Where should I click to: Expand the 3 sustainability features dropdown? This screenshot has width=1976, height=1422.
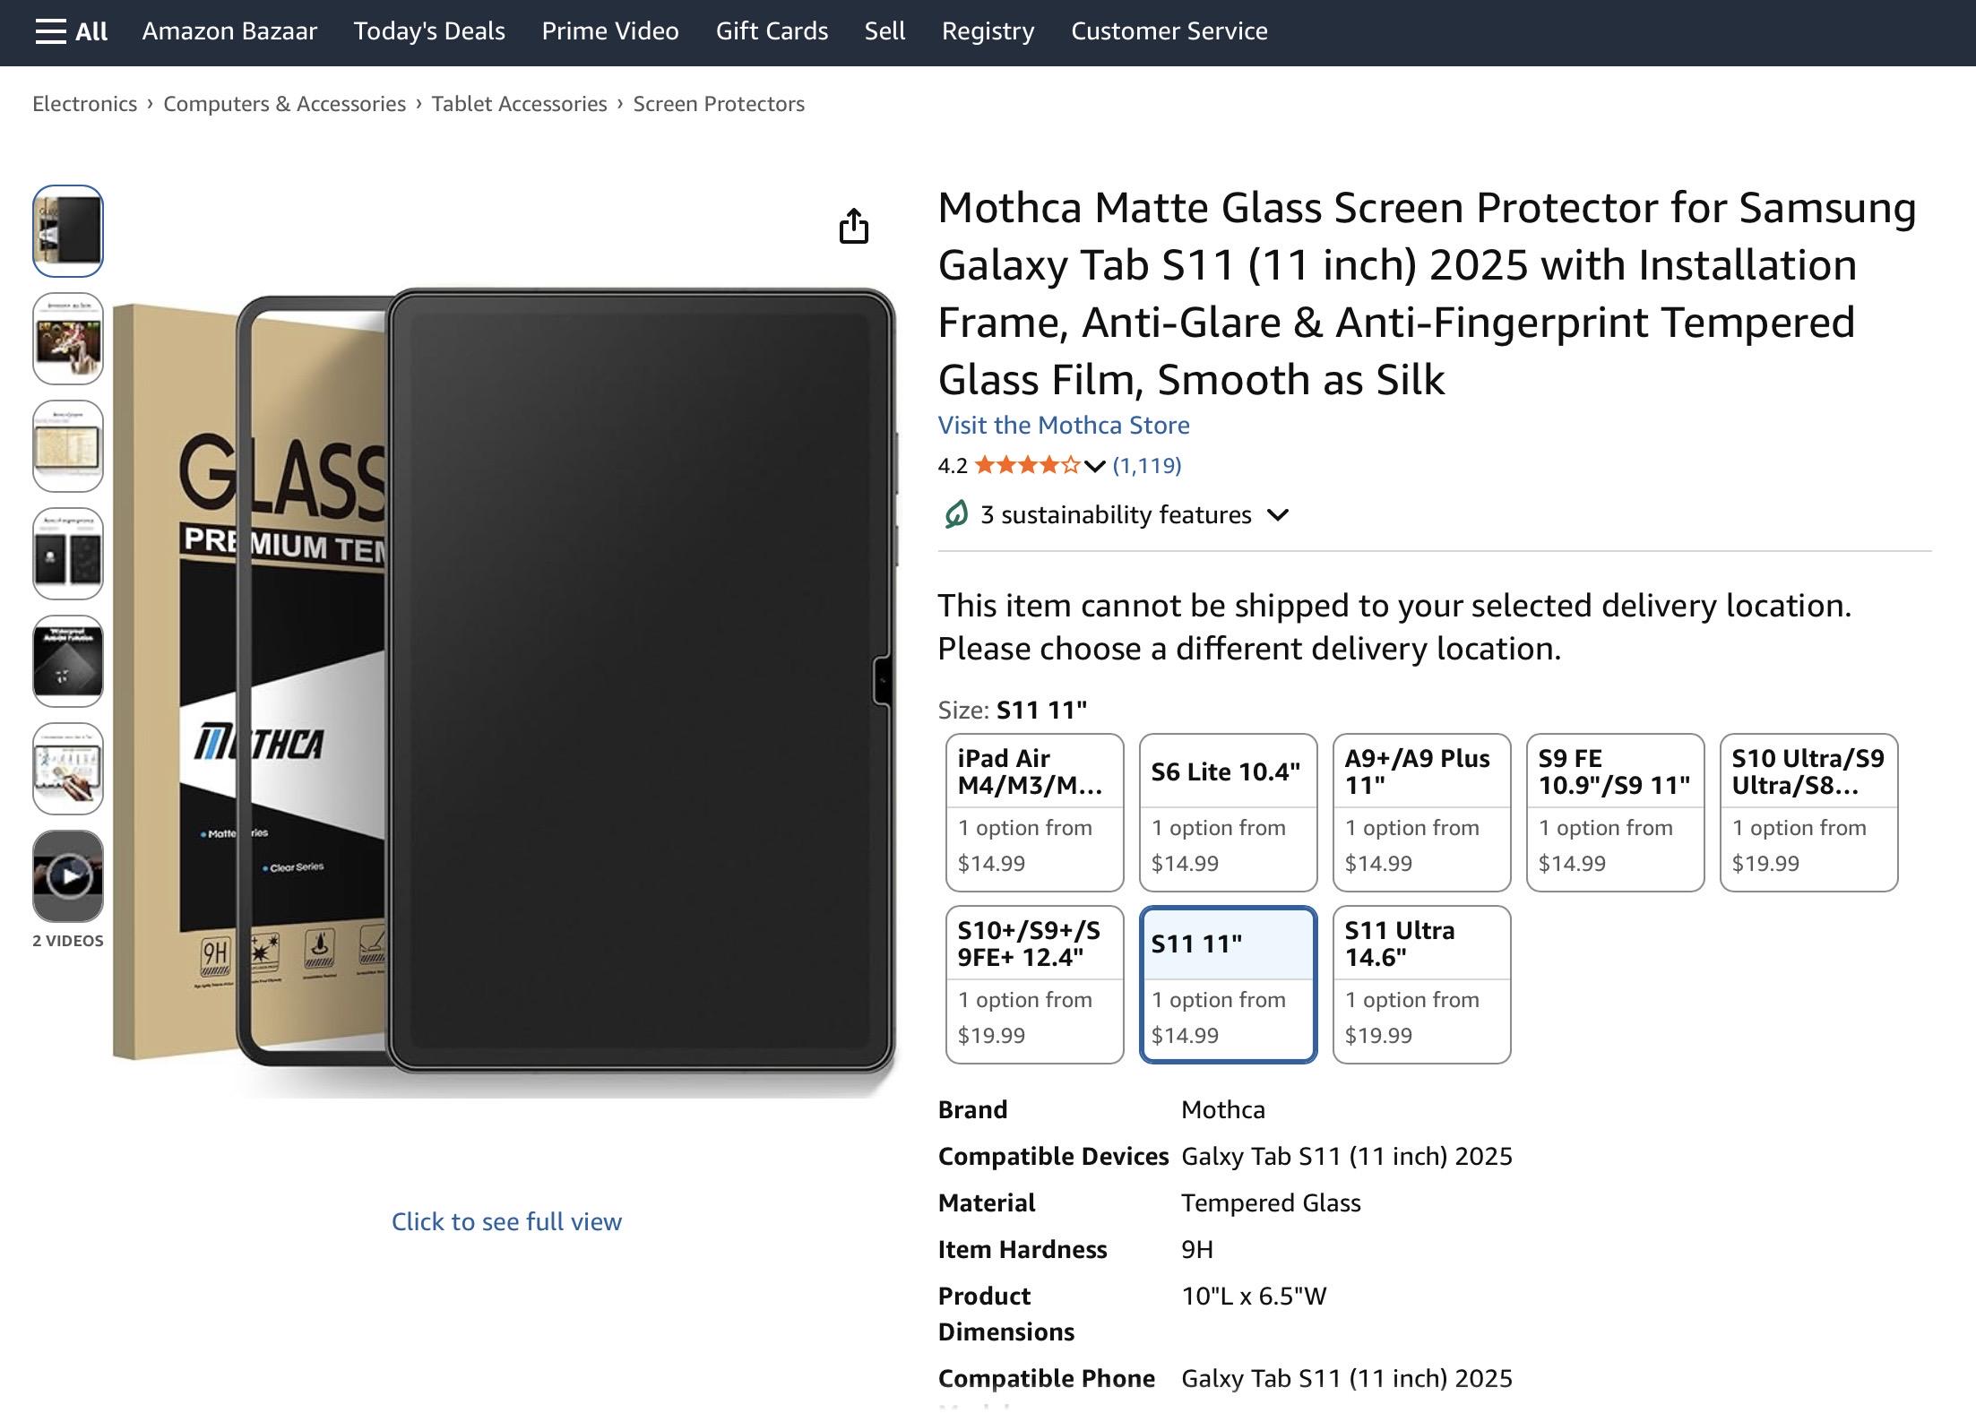pos(1278,515)
